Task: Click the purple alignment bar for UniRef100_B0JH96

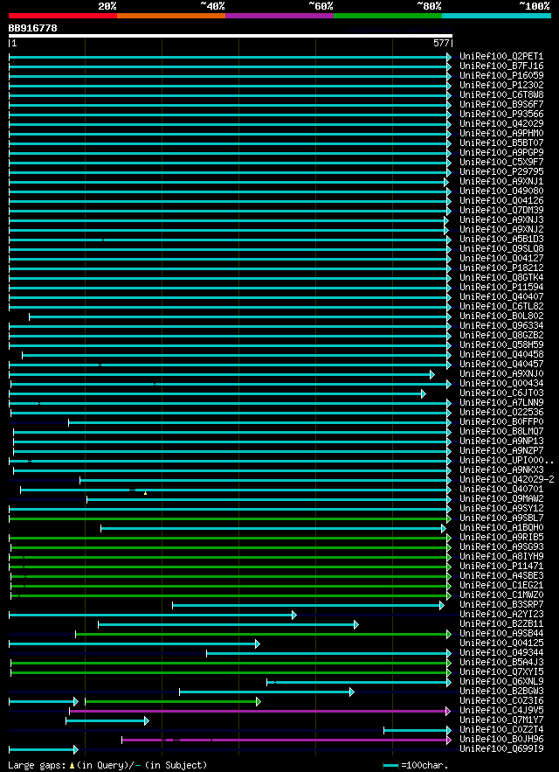Action: (x=286, y=740)
